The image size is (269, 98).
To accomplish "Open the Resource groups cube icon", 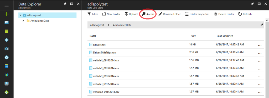I will (x=7, y=49).
